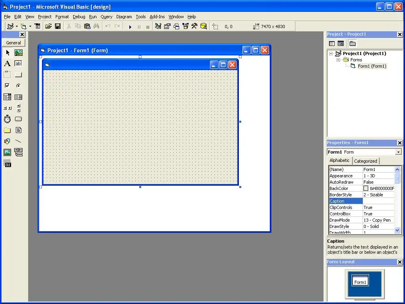Start the program with the Run arrow
405x304 pixels.
coord(130,27)
